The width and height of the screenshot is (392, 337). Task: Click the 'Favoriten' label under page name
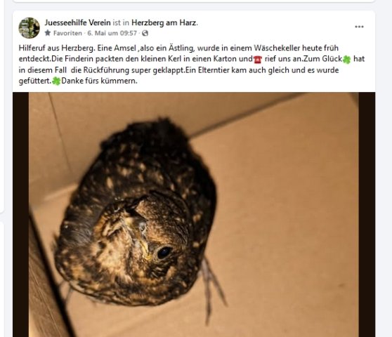point(67,33)
